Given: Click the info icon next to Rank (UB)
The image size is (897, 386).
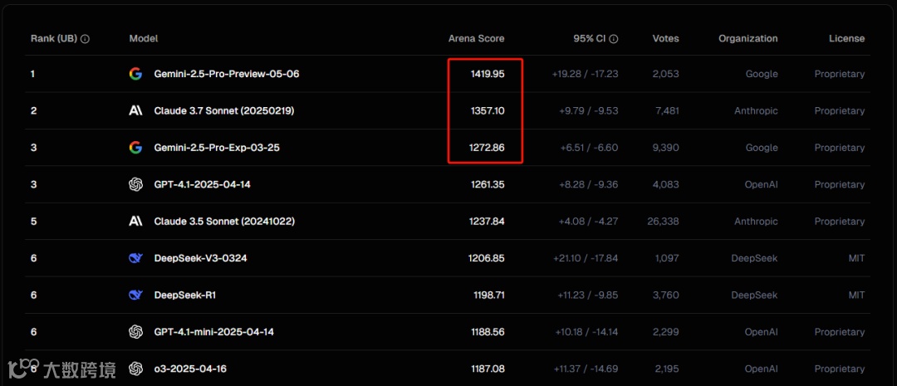Looking at the screenshot, I should click(86, 39).
